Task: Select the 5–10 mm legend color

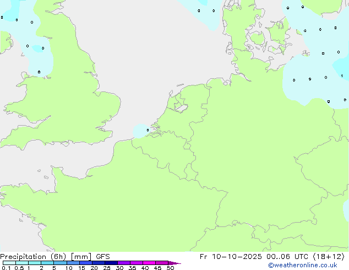Action: (x=61, y=263)
